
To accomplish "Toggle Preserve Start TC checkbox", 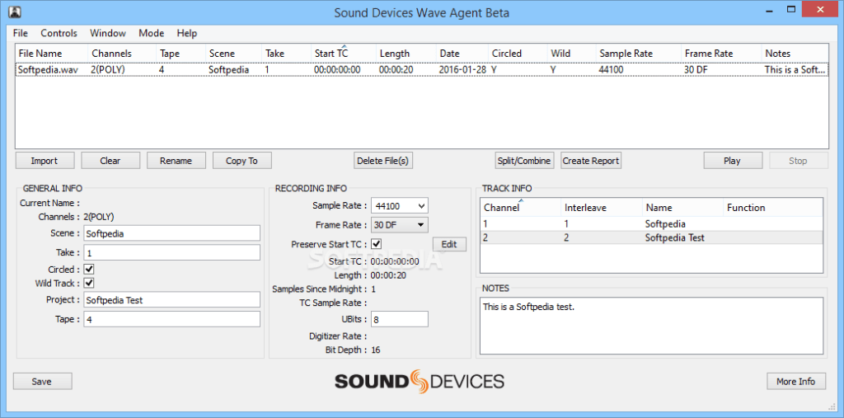I will click(376, 244).
